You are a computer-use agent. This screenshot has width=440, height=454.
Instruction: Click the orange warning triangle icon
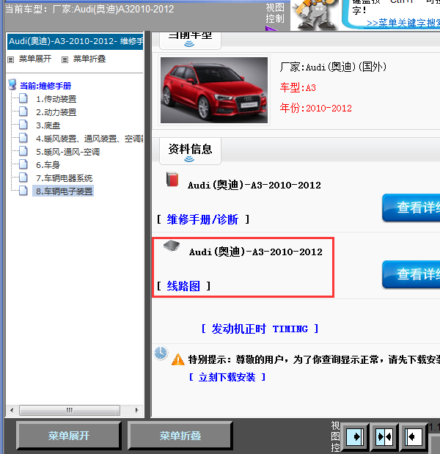click(x=177, y=359)
